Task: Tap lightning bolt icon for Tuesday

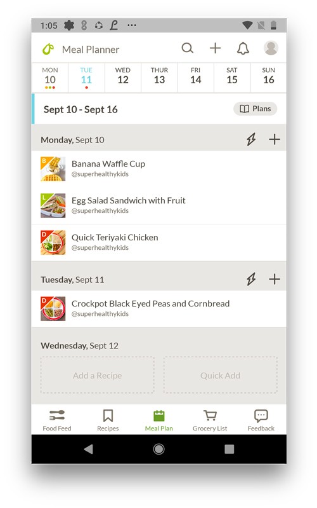Action: point(251,279)
